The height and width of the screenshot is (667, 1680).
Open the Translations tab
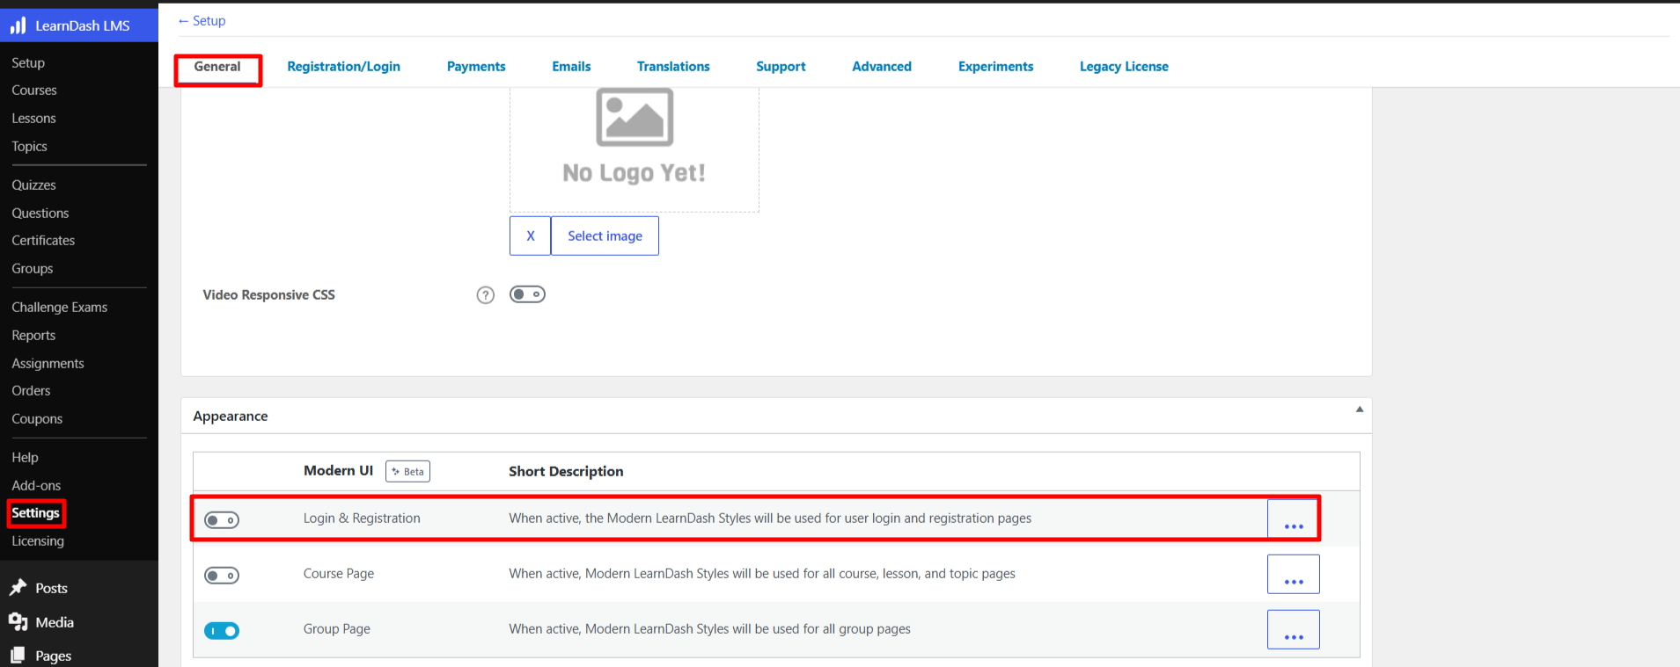click(673, 67)
